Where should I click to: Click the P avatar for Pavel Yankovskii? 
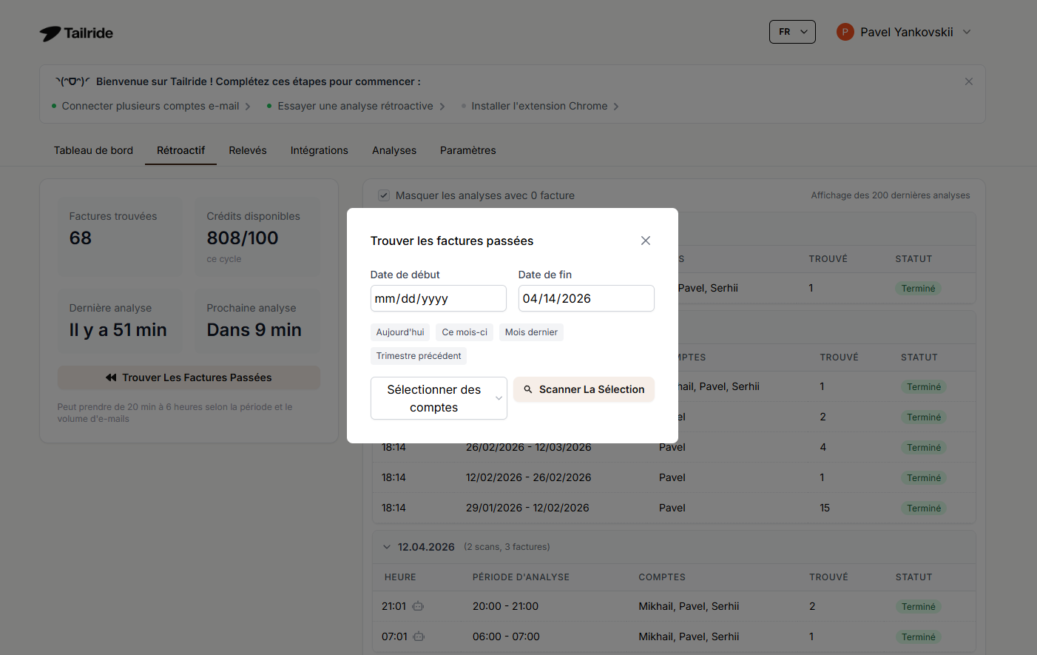pyautogui.click(x=845, y=32)
